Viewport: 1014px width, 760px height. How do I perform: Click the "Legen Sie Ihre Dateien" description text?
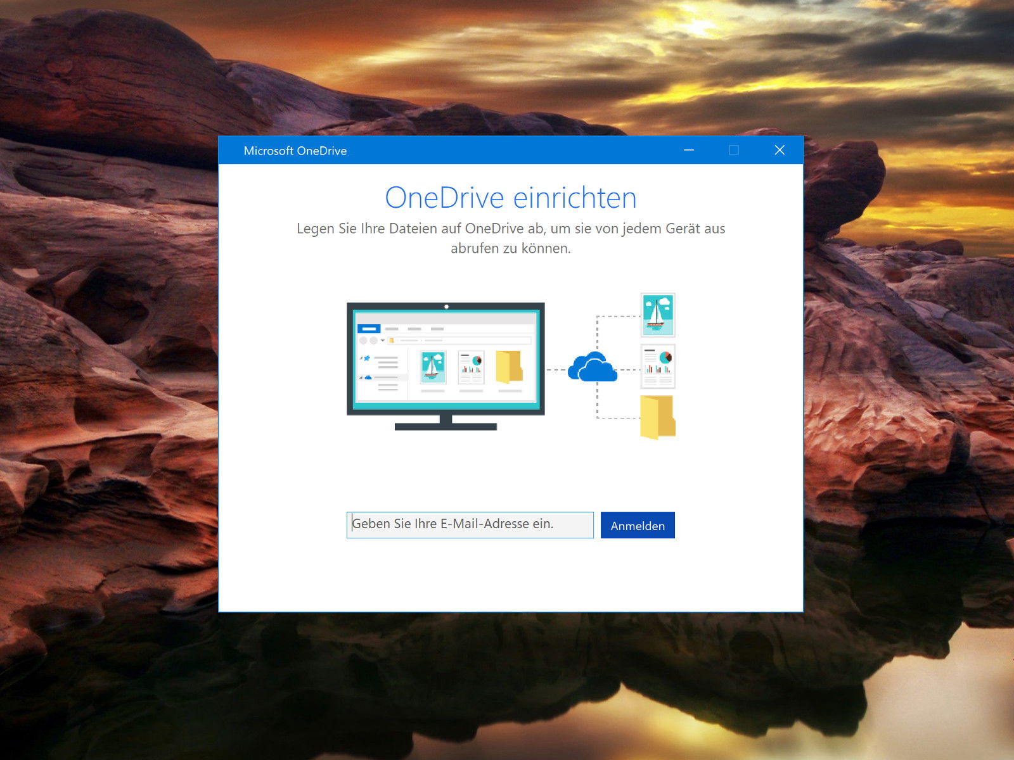tap(511, 238)
